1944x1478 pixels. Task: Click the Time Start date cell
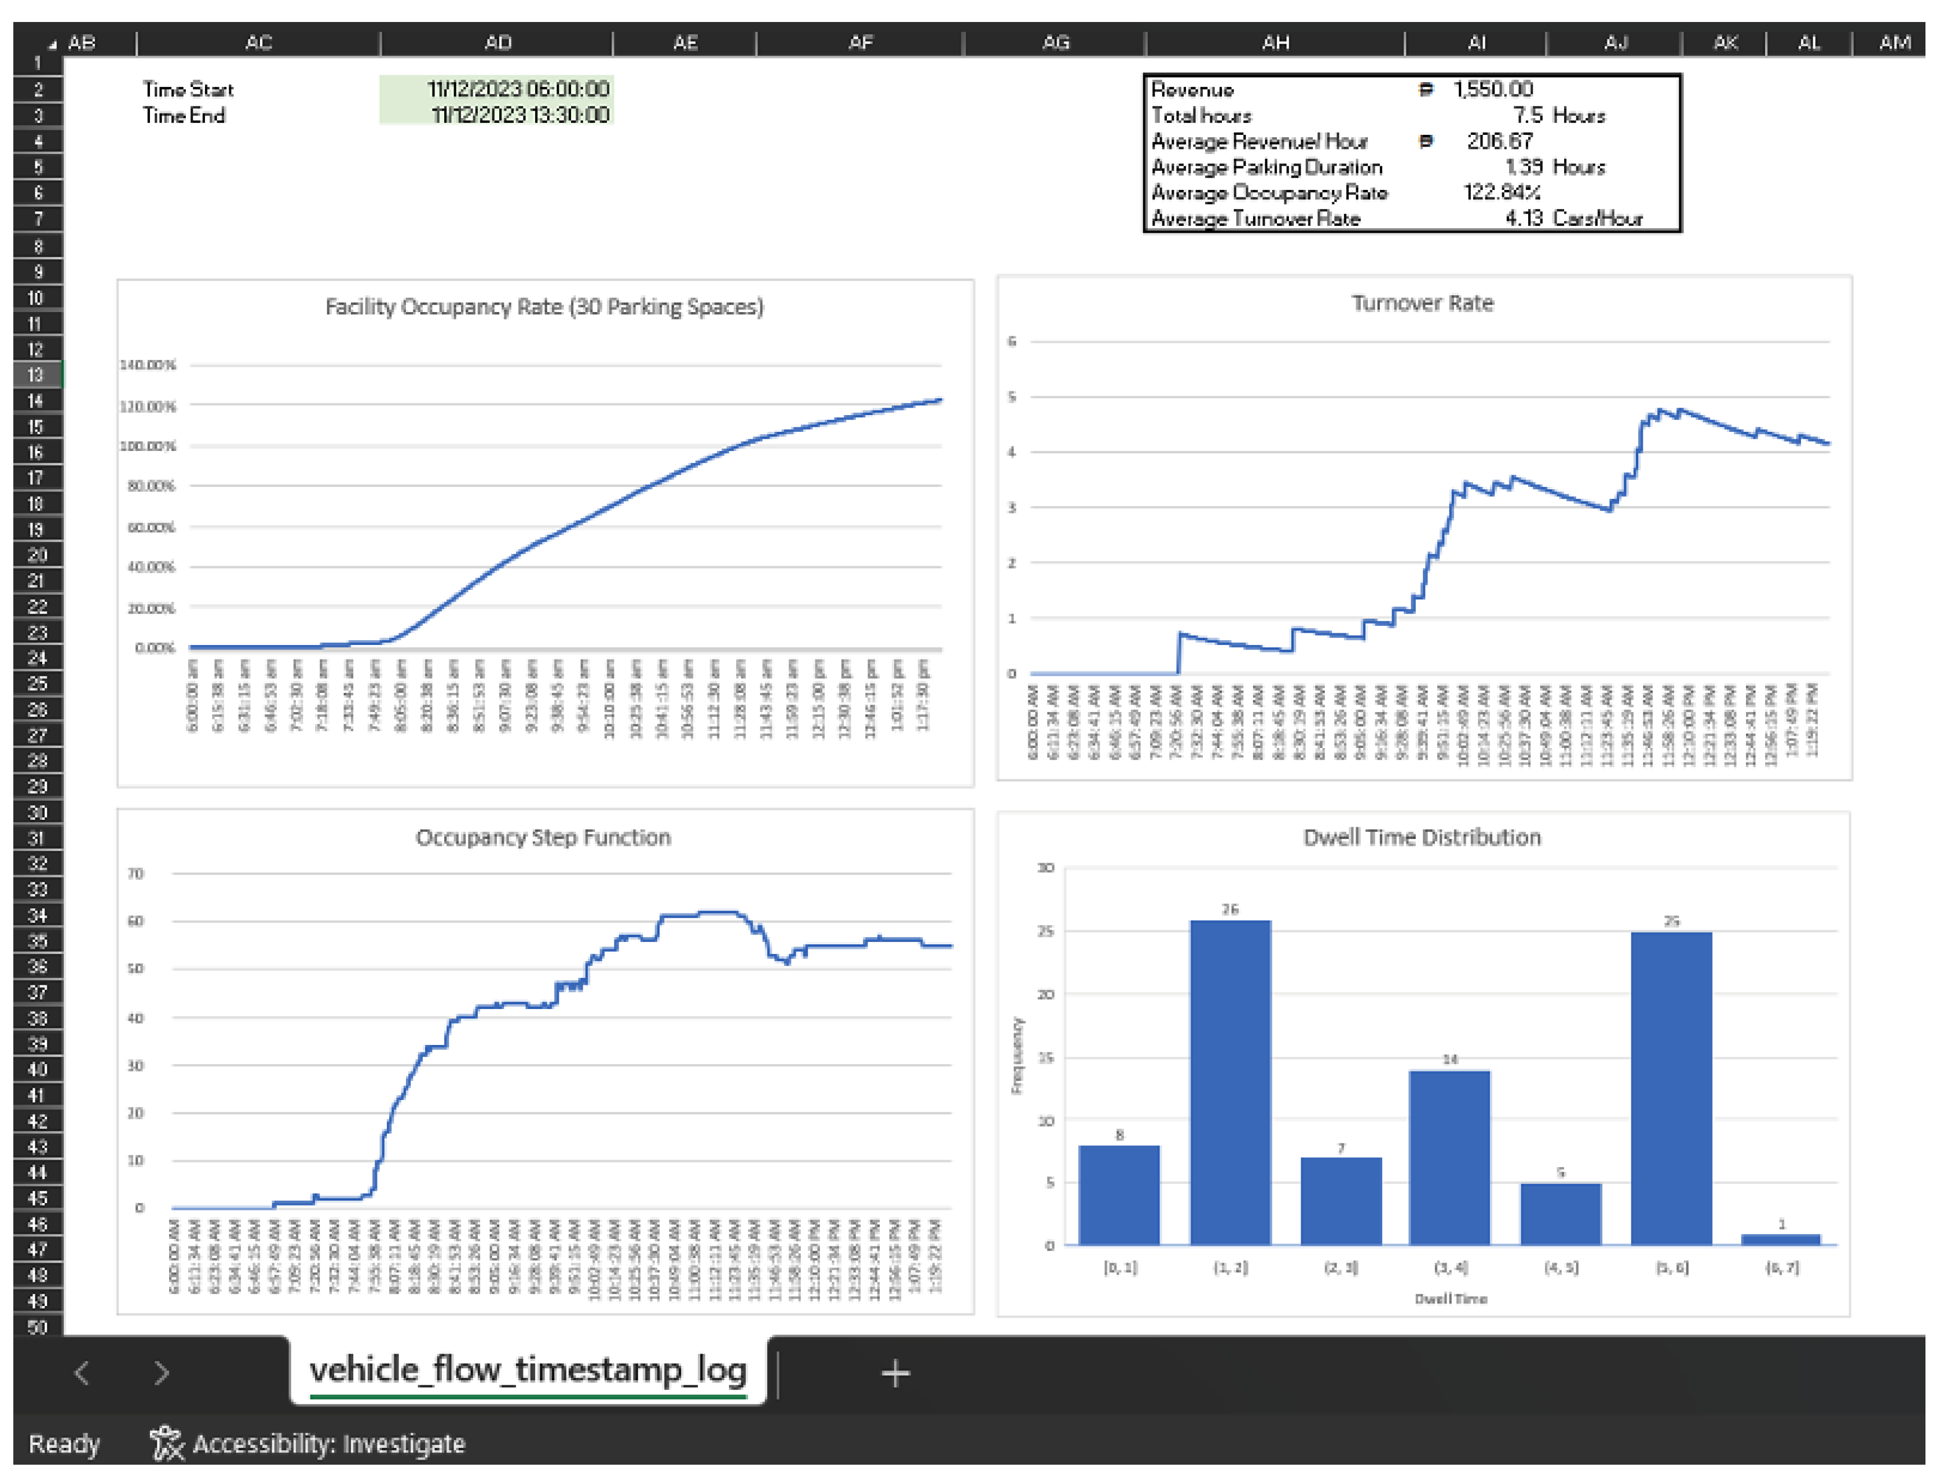point(497,89)
